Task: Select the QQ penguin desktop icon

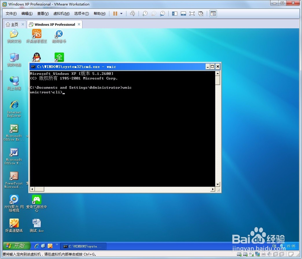Action: [37, 57]
